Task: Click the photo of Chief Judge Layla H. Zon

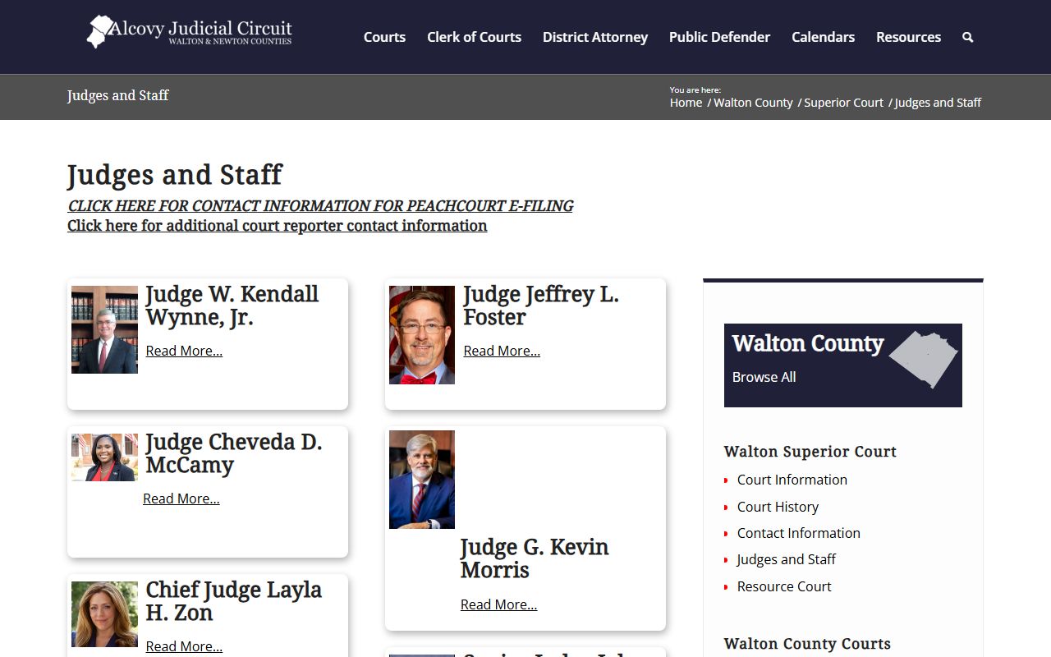Action: (104, 614)
